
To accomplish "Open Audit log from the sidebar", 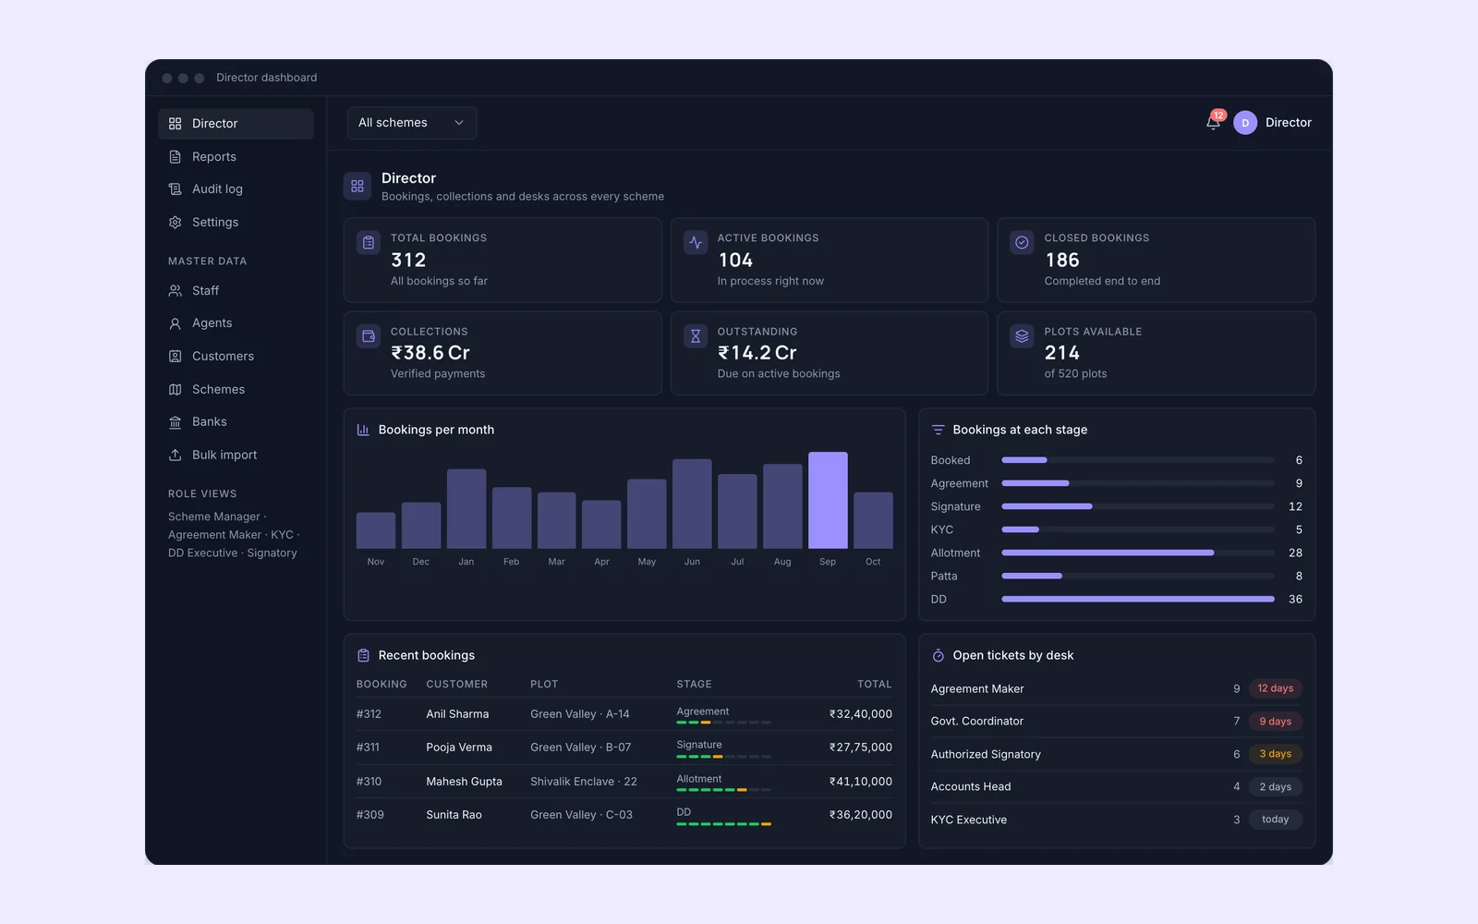I will [x=236, y=189].
